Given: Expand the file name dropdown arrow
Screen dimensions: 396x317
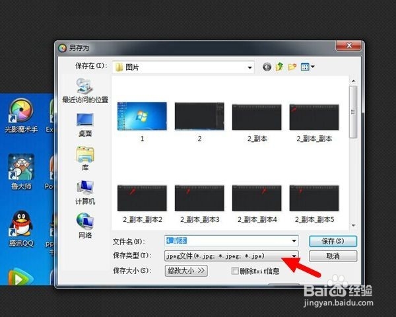Looking at the screenshot, I should click(x=294, y=241).
